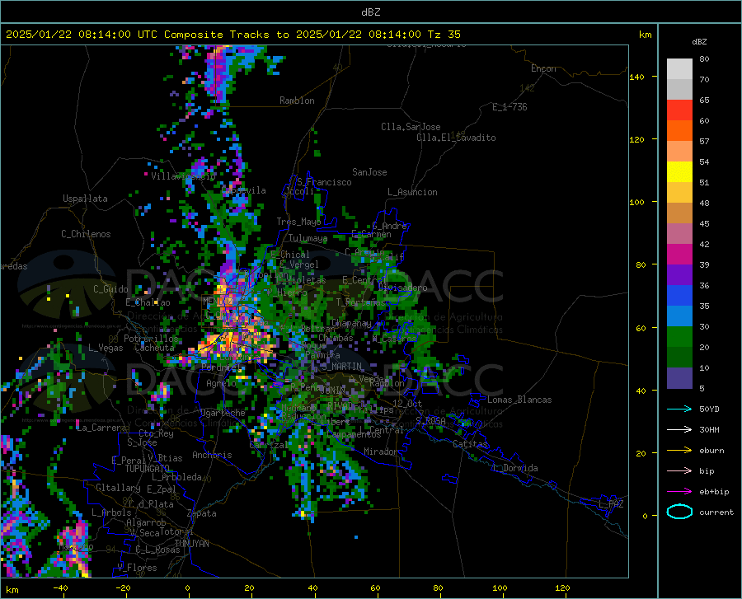Click the 'dBZ' title at window top
742x599 pixels.
(x=370, y=12)
